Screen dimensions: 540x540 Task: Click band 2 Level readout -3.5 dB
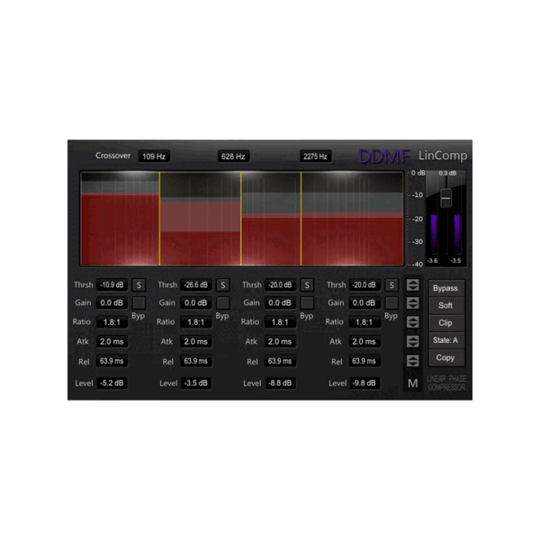tap(195, 383)
